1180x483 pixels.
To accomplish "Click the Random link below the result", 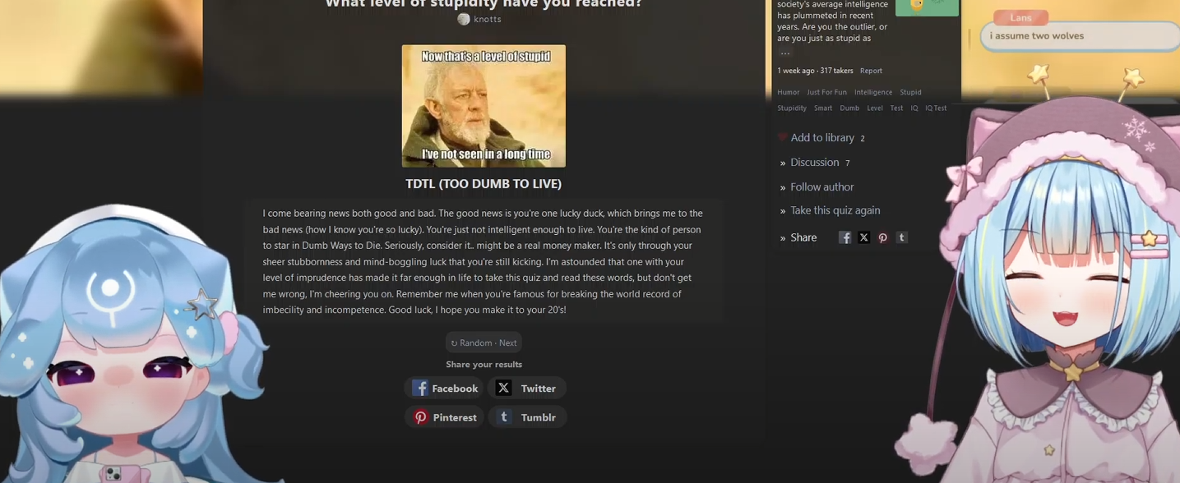I will [471, 343].
